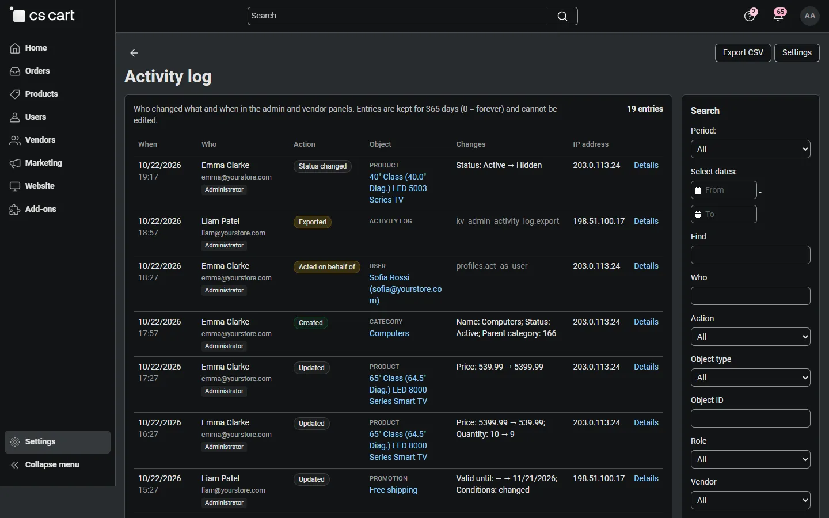Click the Export CSV button

point(743,53)
